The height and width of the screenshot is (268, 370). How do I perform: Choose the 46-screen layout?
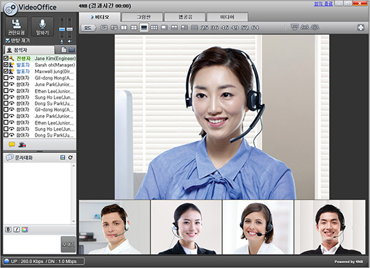(225, 28)
